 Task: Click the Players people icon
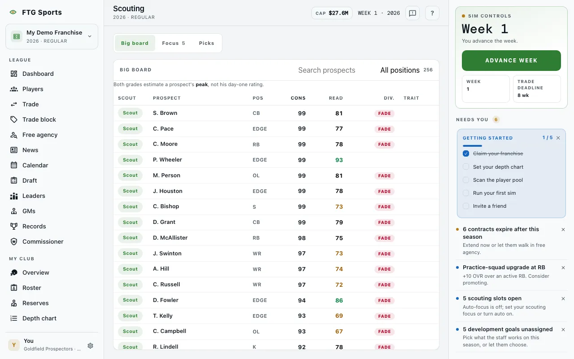click(x=14, y=89)
